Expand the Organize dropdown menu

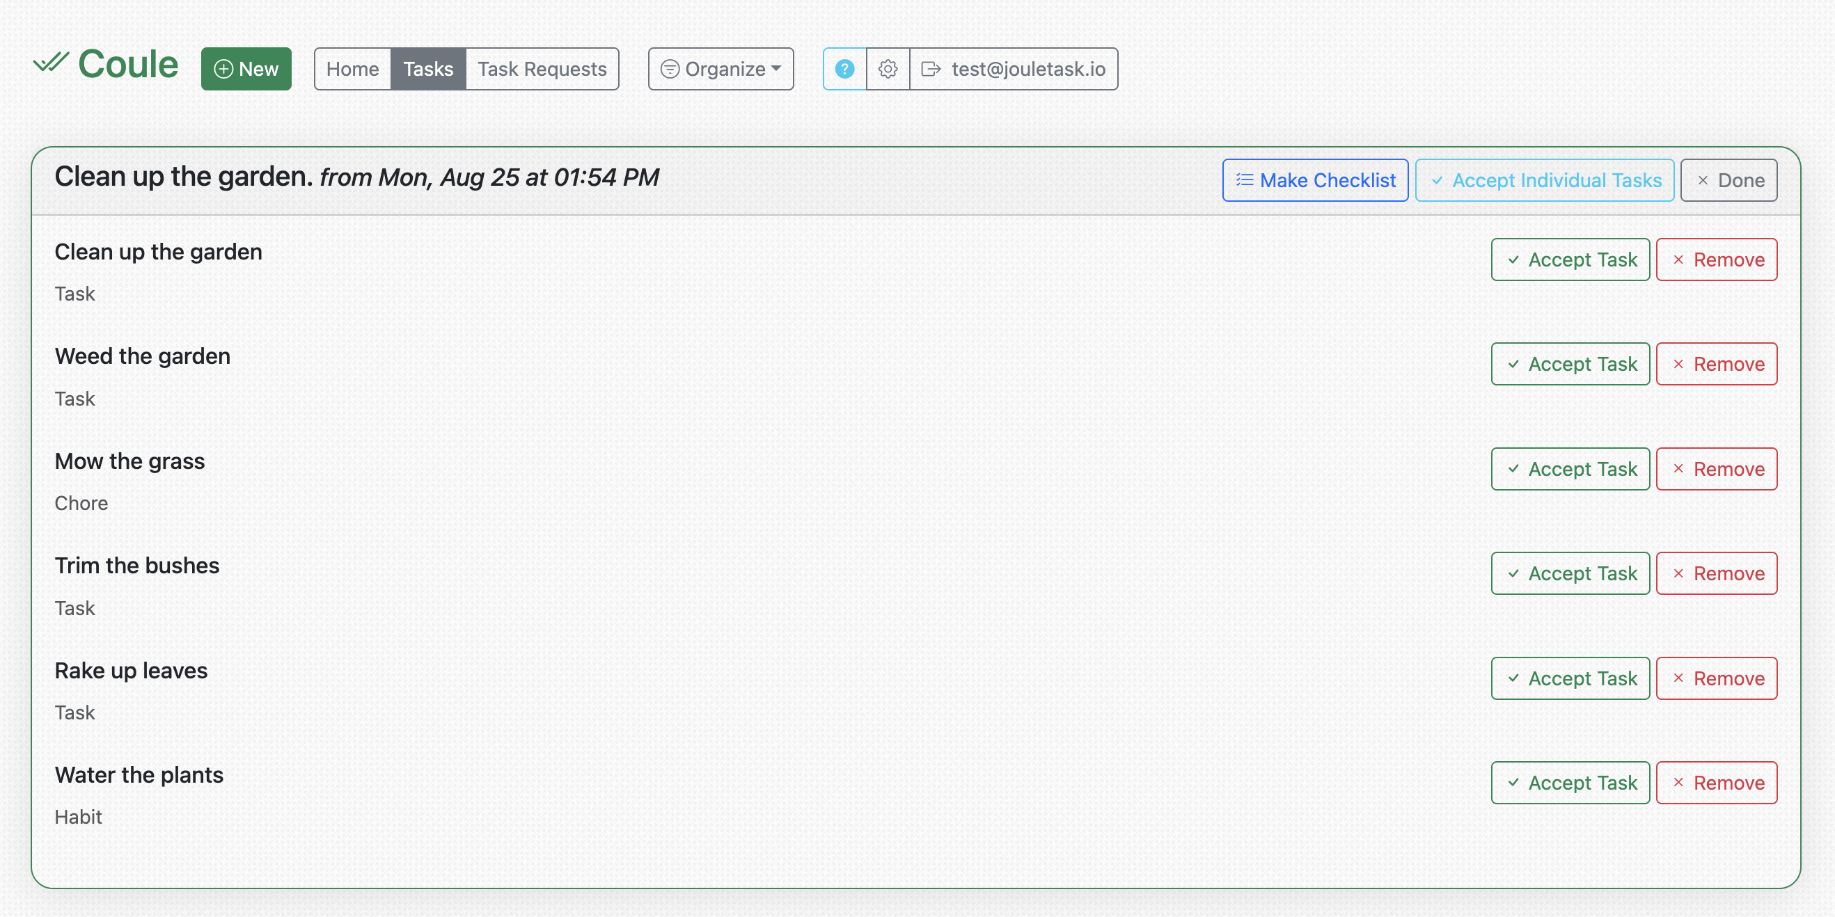720,69
